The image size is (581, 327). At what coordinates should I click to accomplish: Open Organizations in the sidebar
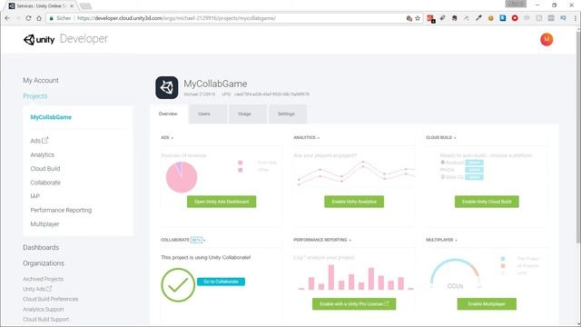[x=44, y=263]
